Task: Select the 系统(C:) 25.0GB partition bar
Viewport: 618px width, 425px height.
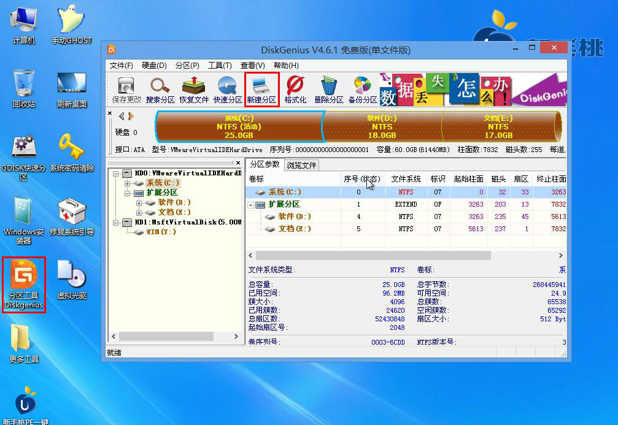Action: 239,126
